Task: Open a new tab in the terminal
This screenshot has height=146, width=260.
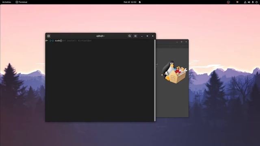Action: (49, 36)
